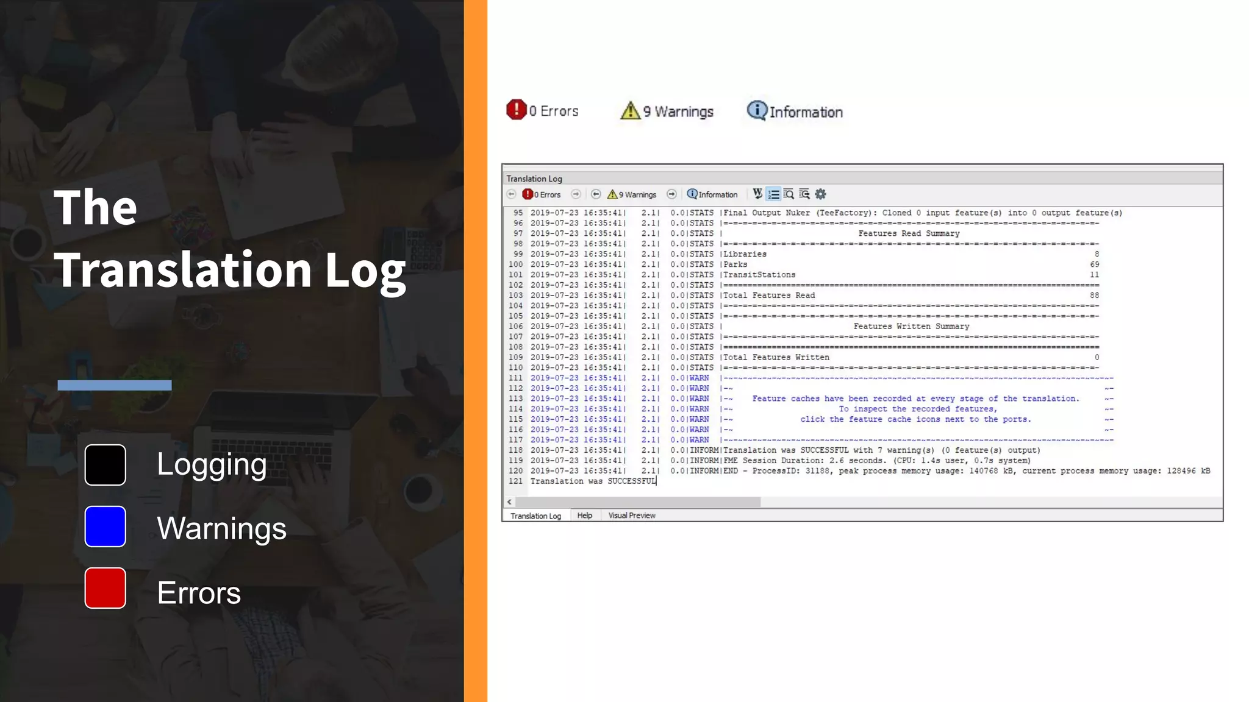Toggle 0 Errors filter in log toolbar
This screenshot has width=1249, height=702.
pyautogui.click(x=542, y=194)
